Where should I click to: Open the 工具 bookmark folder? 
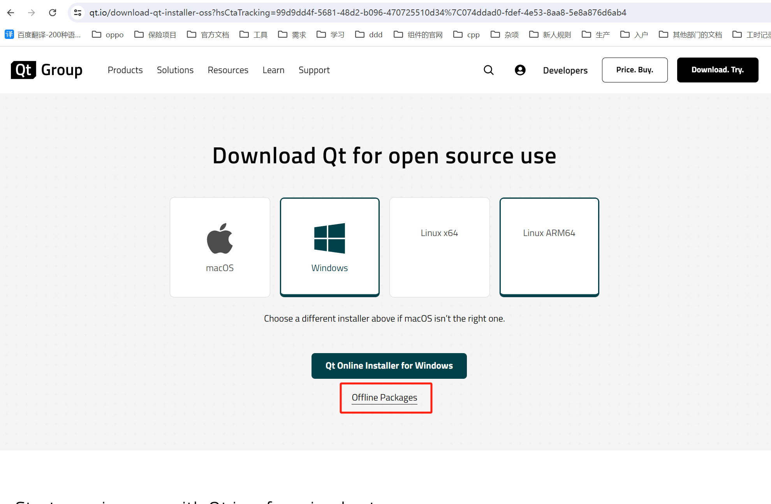point(253,35)
